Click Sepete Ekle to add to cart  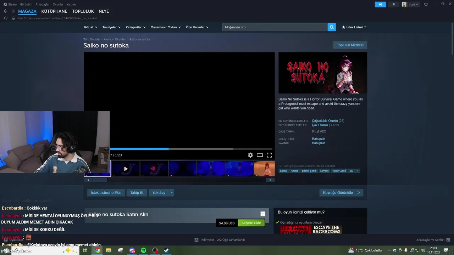click(251, 223)
